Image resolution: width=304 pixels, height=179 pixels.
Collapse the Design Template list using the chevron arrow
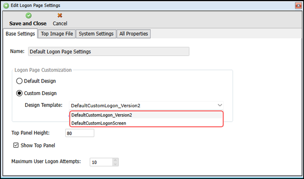tap(220, 105)
